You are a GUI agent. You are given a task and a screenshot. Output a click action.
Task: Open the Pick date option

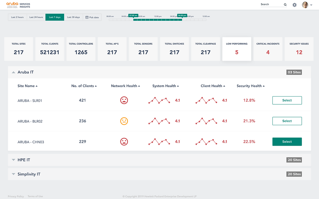[92, 17]
